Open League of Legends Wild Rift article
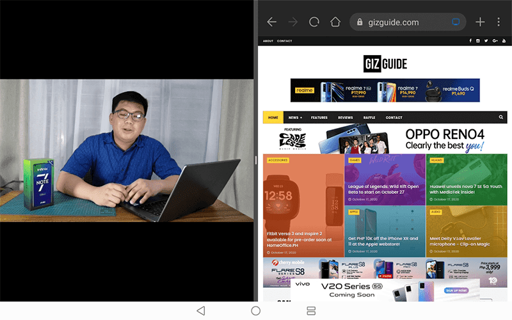Viewport: 512px width, 320px height. click(385, 180)
